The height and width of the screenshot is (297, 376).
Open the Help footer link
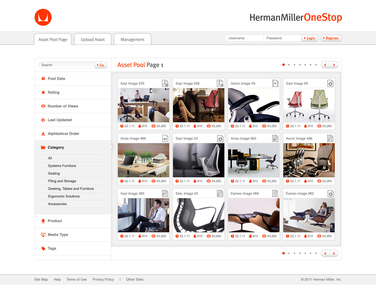(x=57, y=279)
